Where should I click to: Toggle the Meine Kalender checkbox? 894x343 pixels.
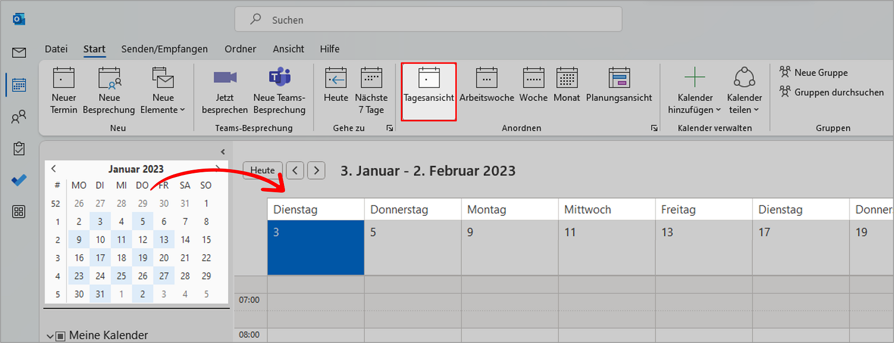[x=60, y=336]
